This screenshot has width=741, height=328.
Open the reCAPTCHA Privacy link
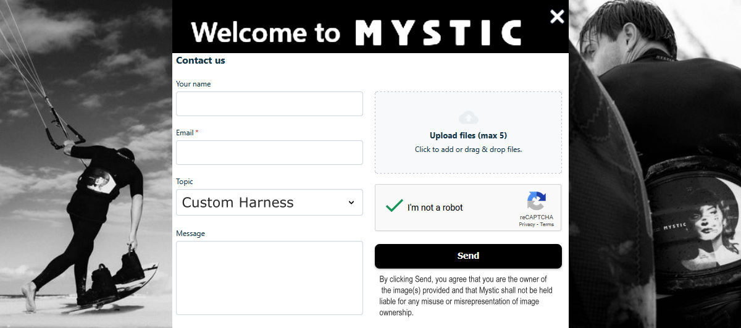point(527,225)
